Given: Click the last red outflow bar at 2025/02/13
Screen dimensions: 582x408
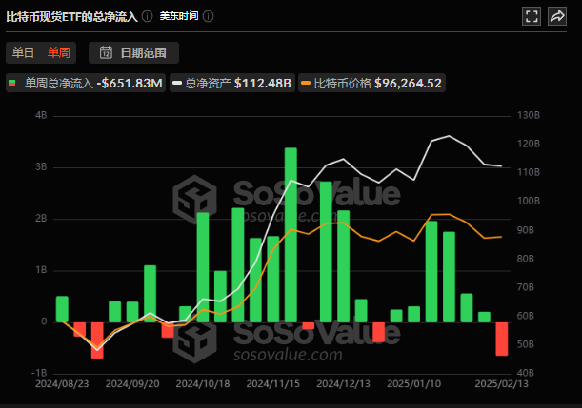Looking at the screenshot, I should pyautogui.click(x=502, y=339).
